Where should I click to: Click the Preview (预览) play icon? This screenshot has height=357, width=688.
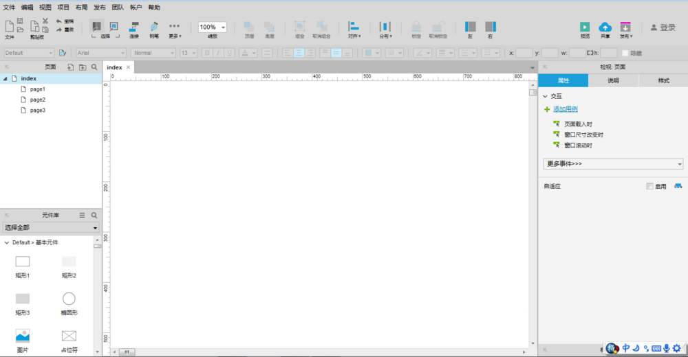[x=584, y=27]
